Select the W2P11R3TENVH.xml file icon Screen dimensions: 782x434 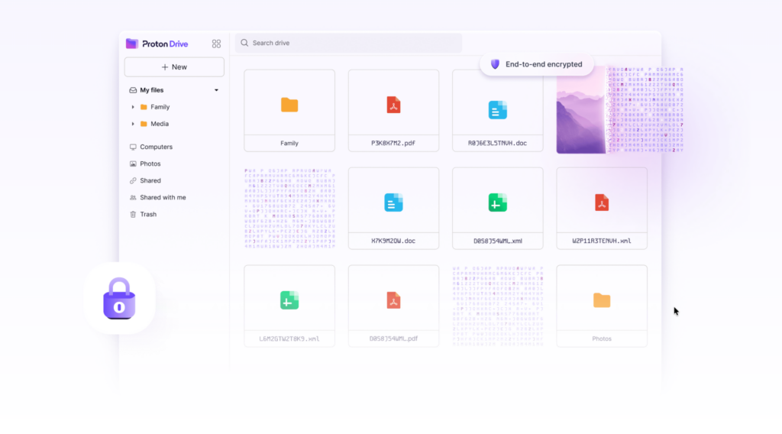pos(602,202)
